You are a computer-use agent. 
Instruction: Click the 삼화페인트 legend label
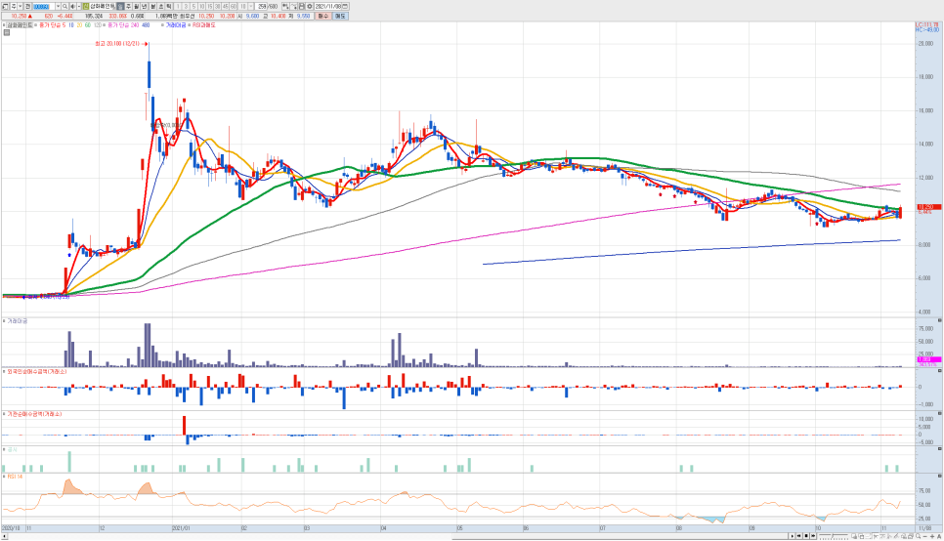[x=20, y=25]
